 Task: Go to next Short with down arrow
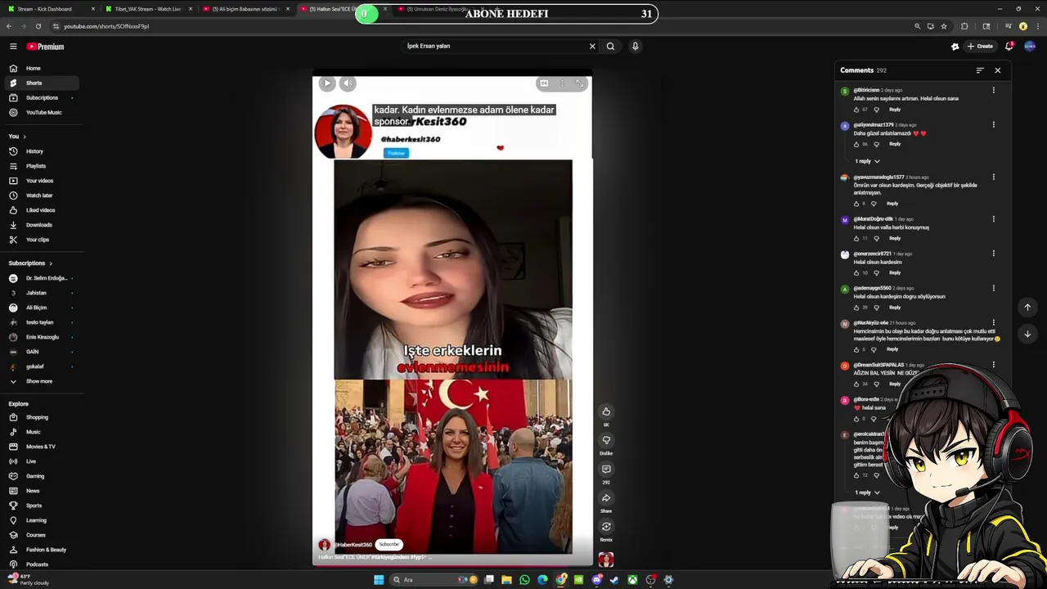pos(1027,334)
